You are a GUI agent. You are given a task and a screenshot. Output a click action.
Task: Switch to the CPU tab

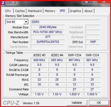pyautogui.click(x=8, y=11)
